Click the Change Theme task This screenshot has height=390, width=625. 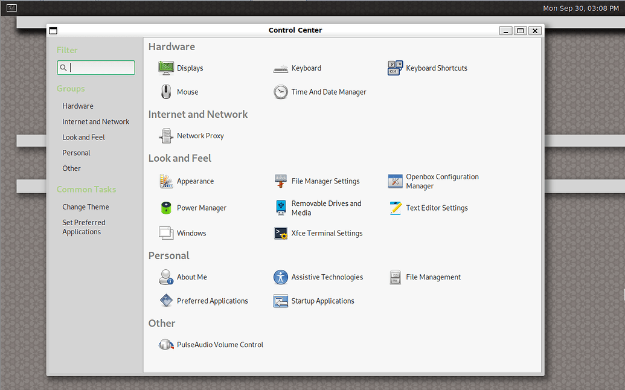click(x=85, y=206)
